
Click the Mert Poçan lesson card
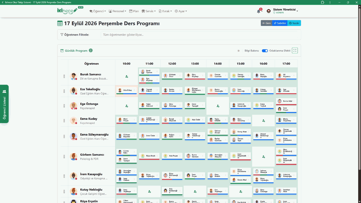coord(127,120)
